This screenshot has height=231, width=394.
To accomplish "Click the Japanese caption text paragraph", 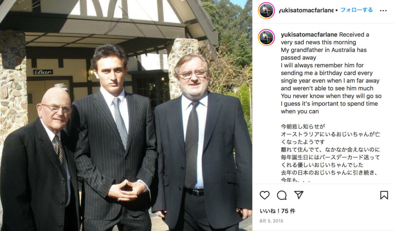I will click(x=331, y=153).
